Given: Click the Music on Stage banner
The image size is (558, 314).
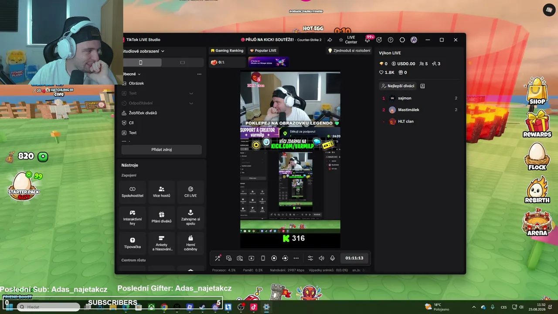Looking at the screenshot, I should coord(268,62).
